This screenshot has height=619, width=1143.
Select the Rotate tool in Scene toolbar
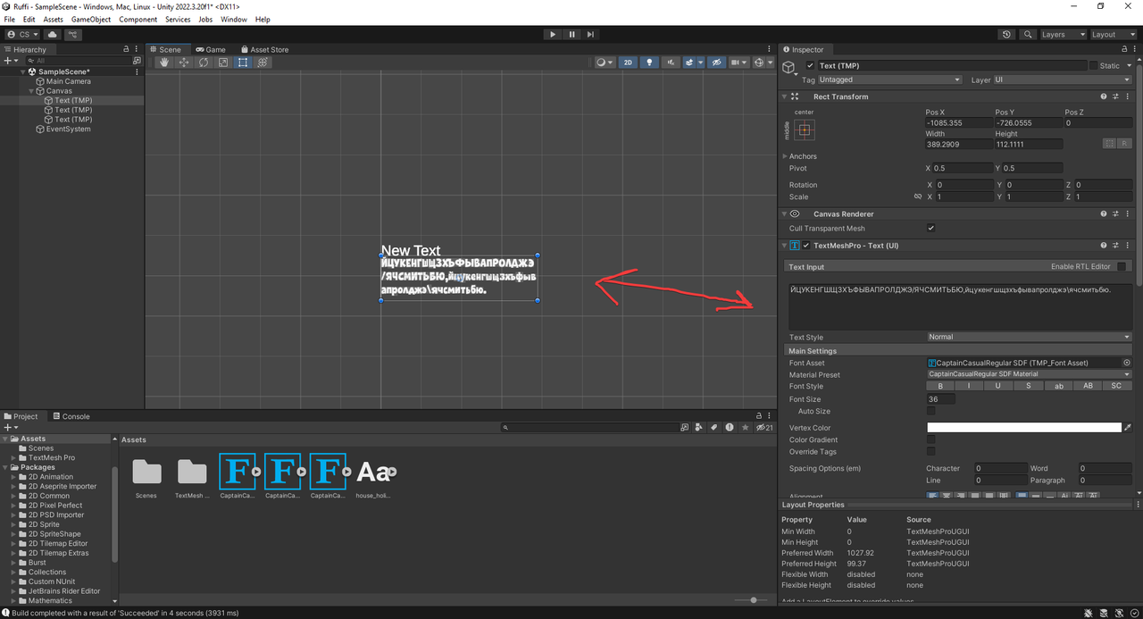coord(204,63)
